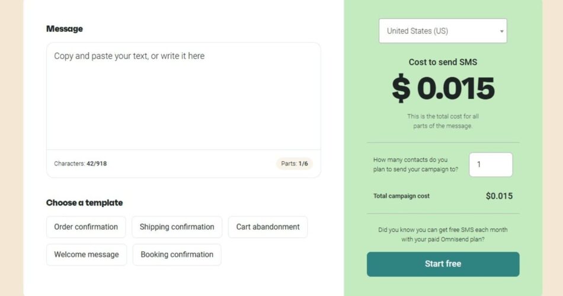
Task: Click the Total campaign cost label
Action: 402,196
